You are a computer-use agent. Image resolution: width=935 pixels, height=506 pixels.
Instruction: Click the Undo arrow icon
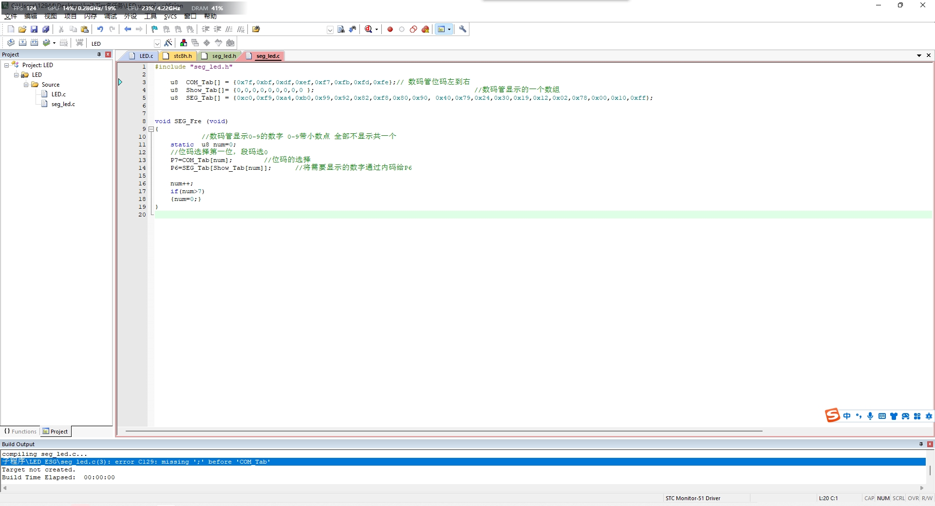coord(100,29)
